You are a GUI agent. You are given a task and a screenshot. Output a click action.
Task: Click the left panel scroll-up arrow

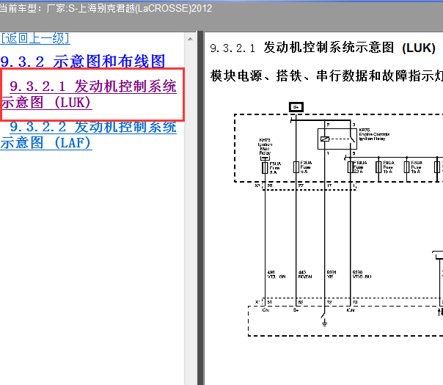190,39
